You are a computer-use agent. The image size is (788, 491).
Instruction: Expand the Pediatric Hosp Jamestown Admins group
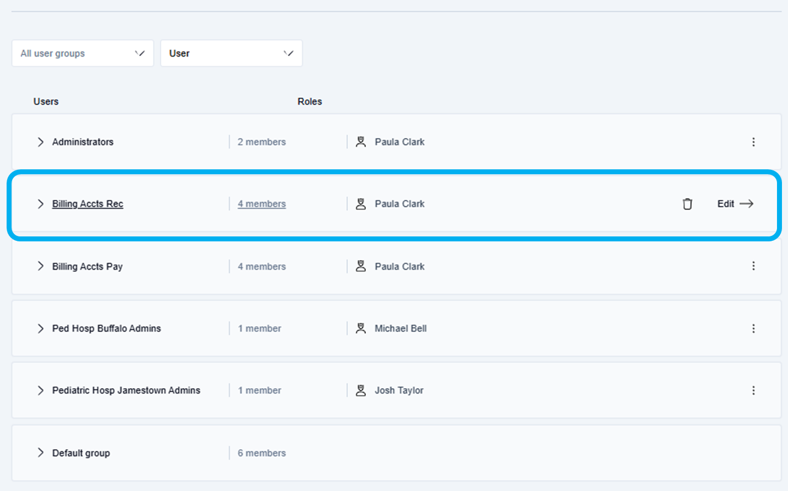[x=40, y=390]
